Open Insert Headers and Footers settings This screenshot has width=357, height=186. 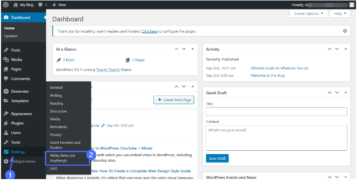[65, 145]
